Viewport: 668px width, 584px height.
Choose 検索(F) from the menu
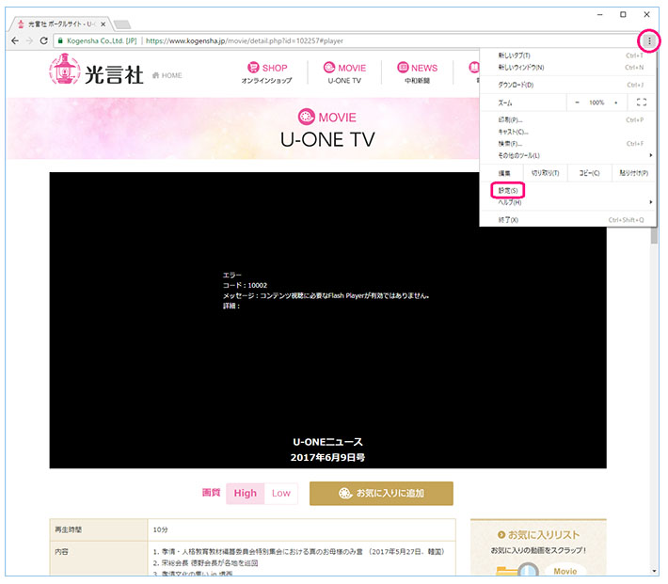click(x=568, y=144)
